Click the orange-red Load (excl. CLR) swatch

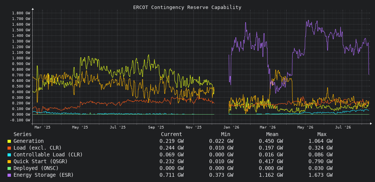pyautogui.click(x=9, y=148)
